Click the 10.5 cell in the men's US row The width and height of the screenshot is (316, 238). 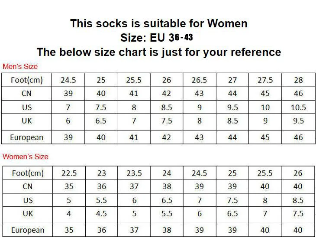(298, 108)
